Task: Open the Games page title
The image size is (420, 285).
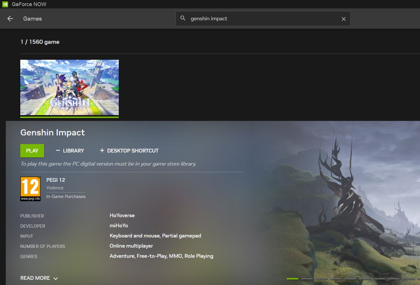Action: (32, 19)
